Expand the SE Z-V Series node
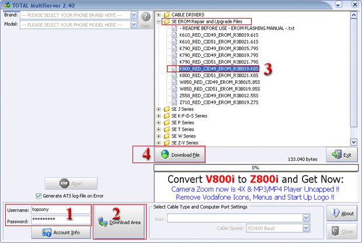362x243 pixels. point(159,143)
